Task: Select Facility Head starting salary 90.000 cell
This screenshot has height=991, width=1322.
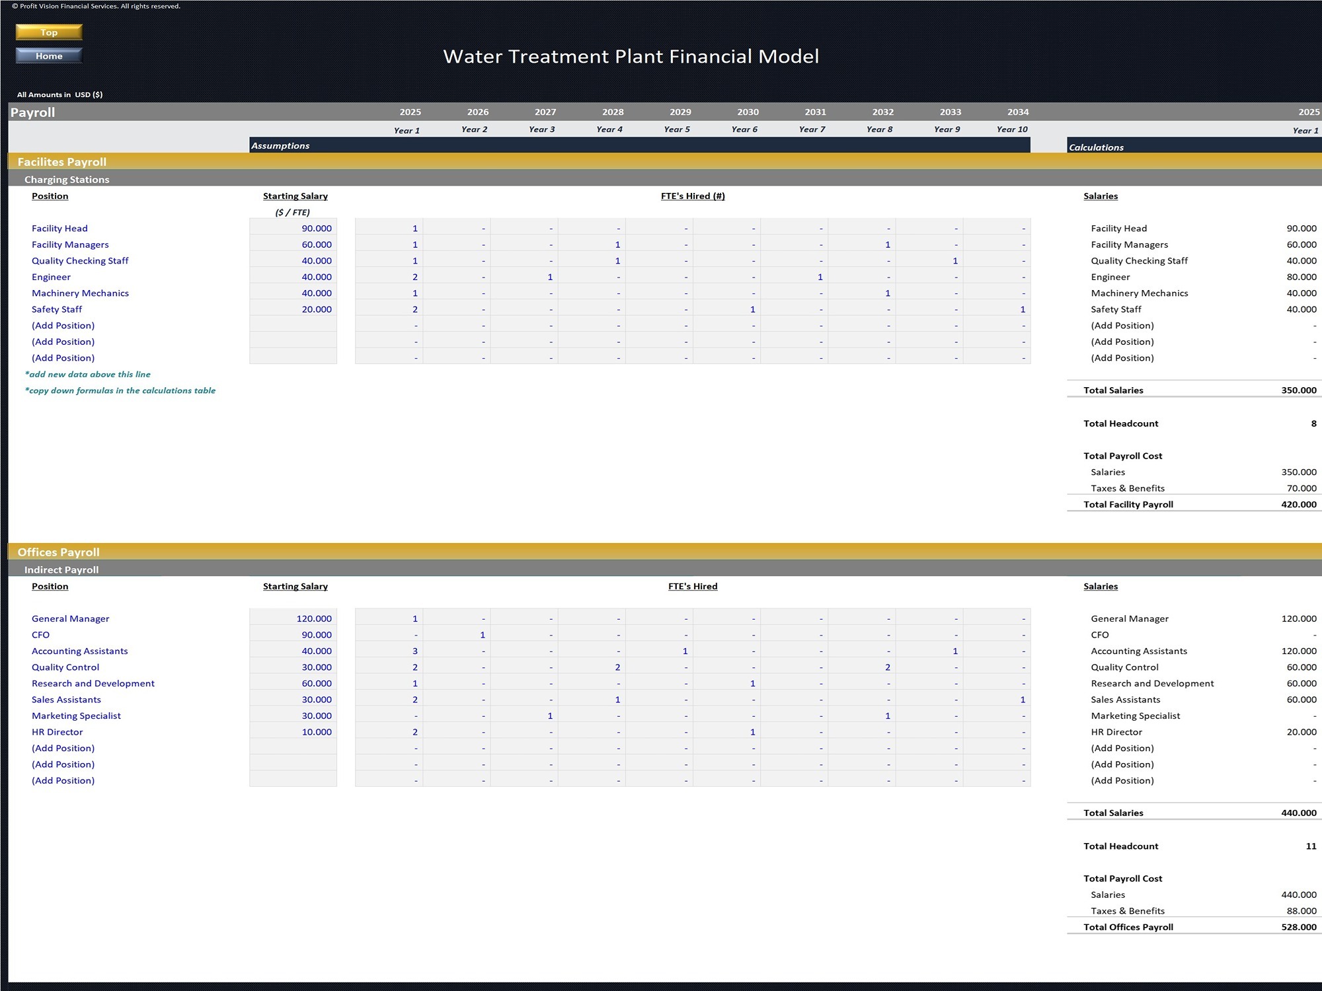Action: click(293, 228)
